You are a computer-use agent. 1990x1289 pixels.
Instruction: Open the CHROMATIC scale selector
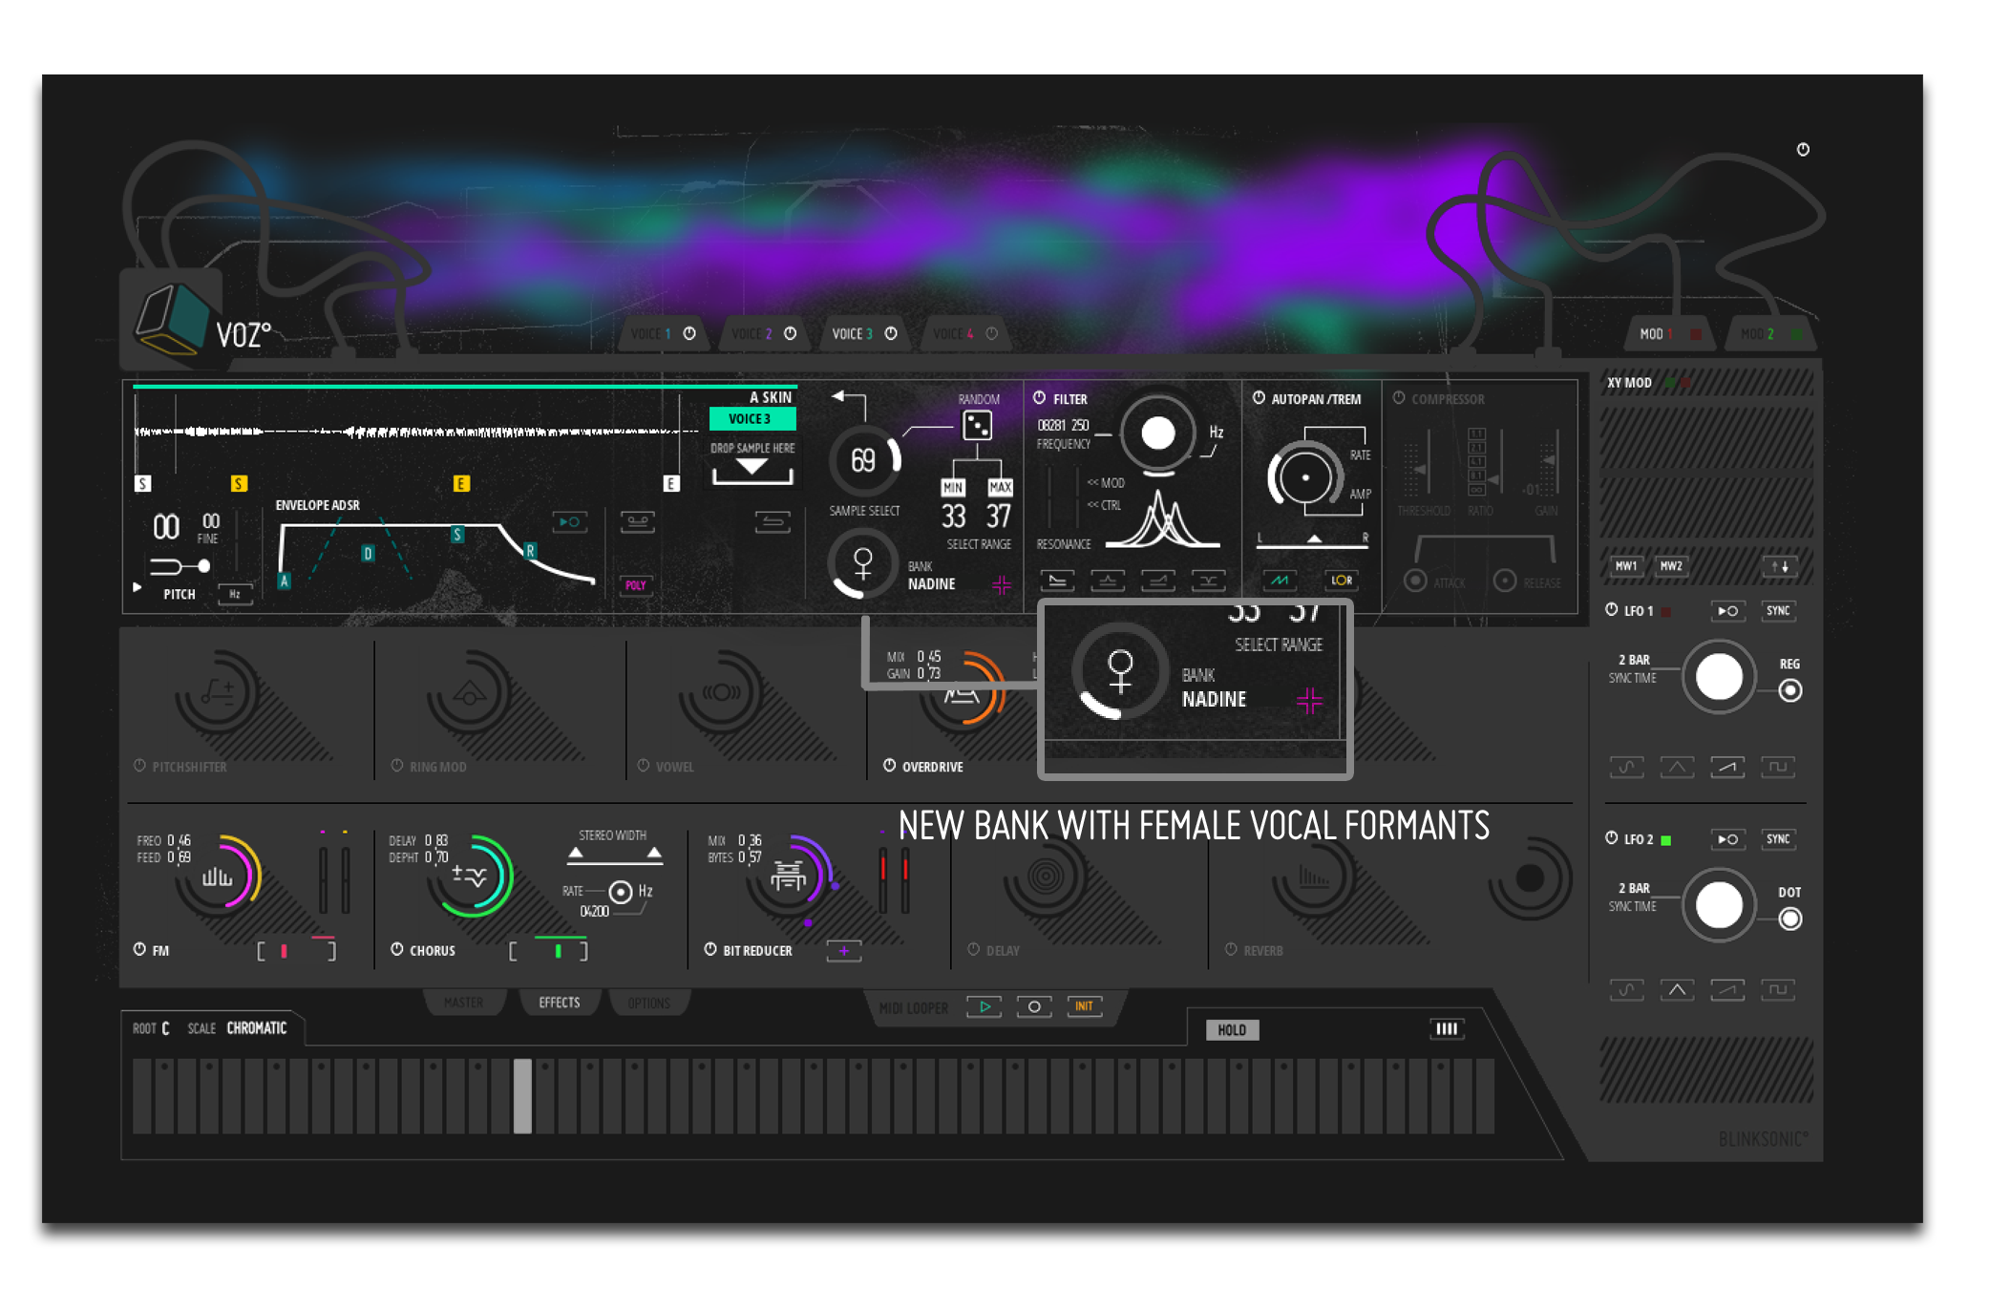(256, 1028)
